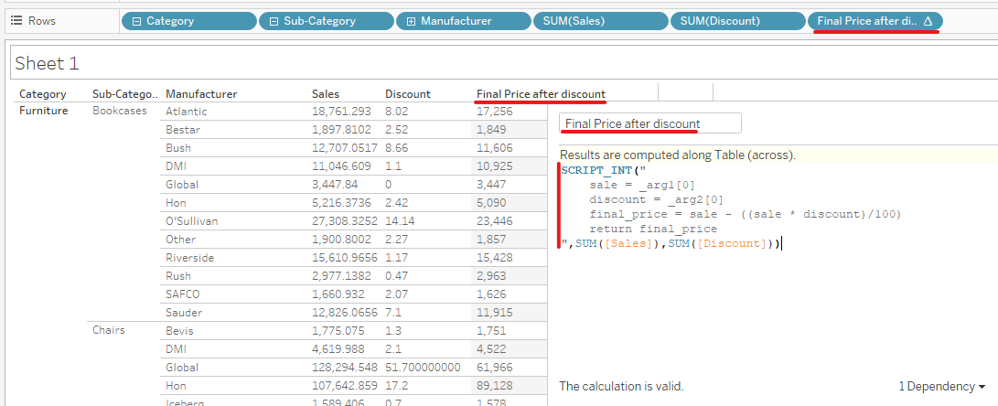Select the Furniture category cell
This screenshot has width=998, height=406.
click(44, 111)
